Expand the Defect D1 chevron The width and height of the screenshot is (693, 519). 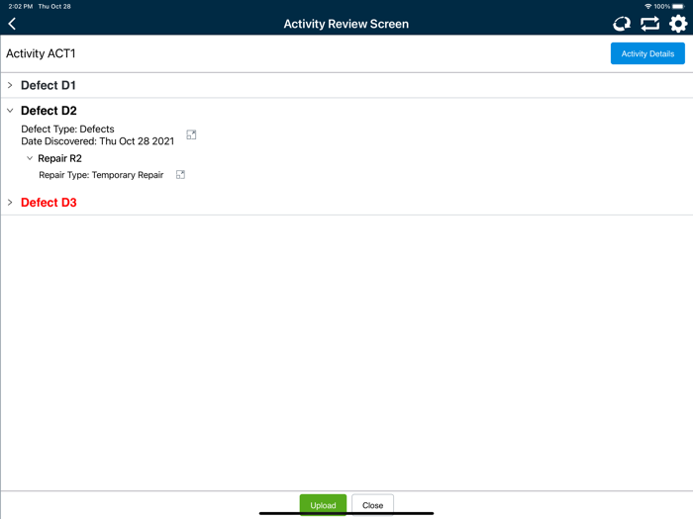[x=10, y=85]
